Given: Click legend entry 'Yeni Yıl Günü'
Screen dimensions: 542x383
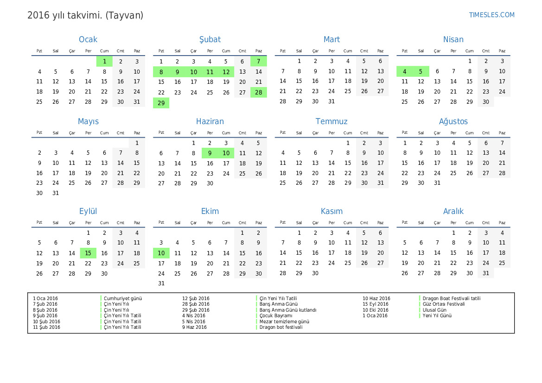Looking at the screenshot, I should (437, 316).
